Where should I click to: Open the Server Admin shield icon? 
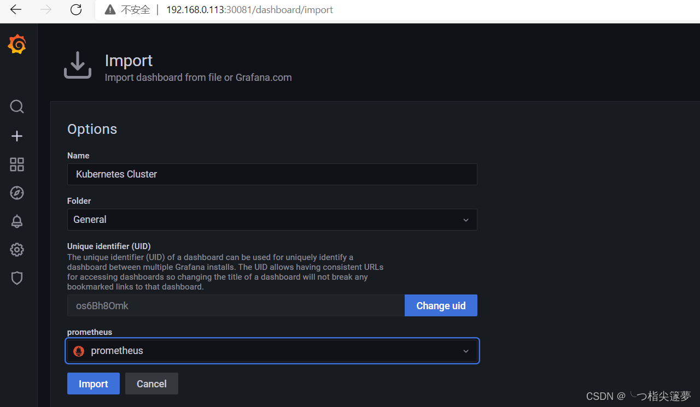tap(17, 278)
